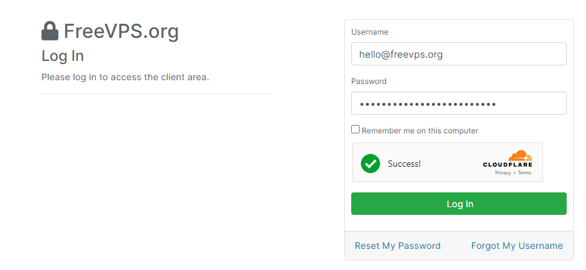Tick the Remember me checkbox
The height and width of the screenshot is (270, 586).
point(356,130)
